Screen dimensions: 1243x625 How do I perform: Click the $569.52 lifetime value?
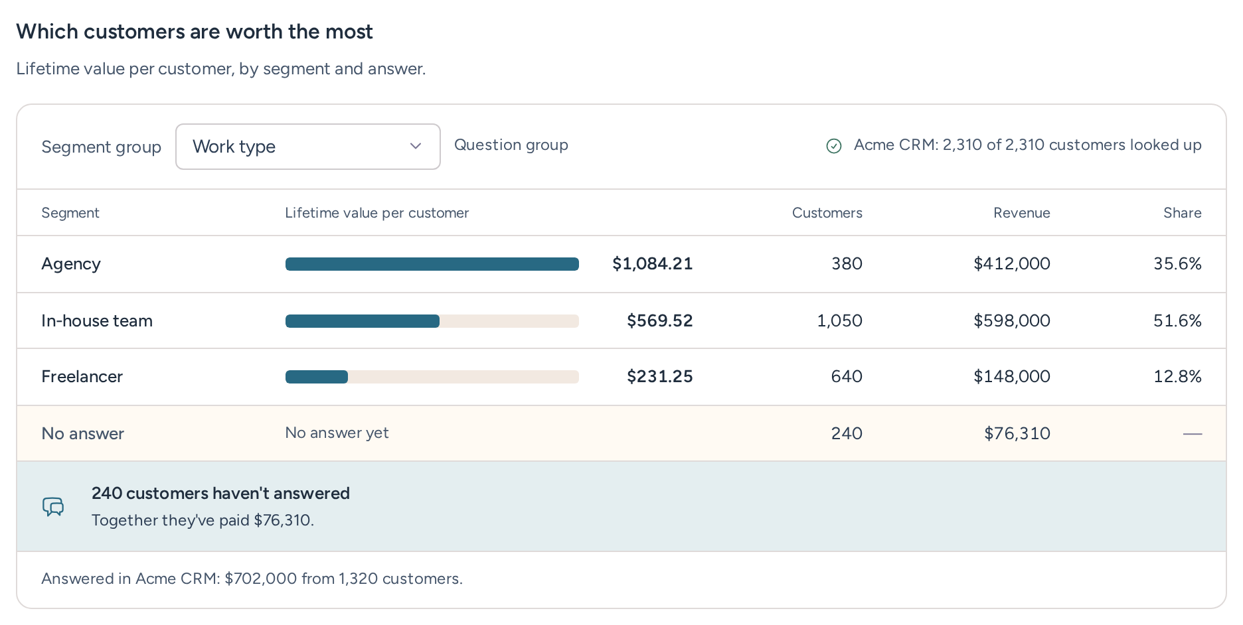(660, 320)
